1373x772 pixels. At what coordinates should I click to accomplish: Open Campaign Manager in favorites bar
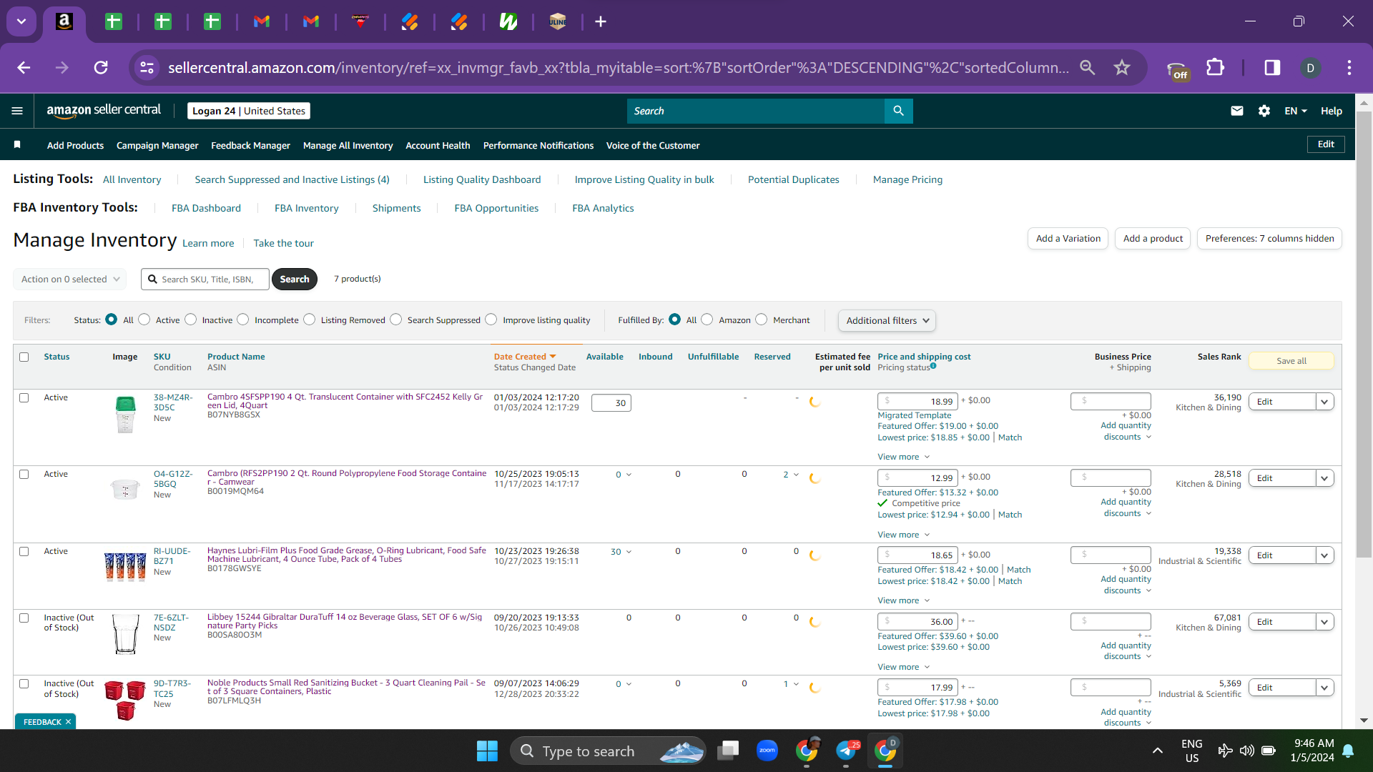(157, 145)
